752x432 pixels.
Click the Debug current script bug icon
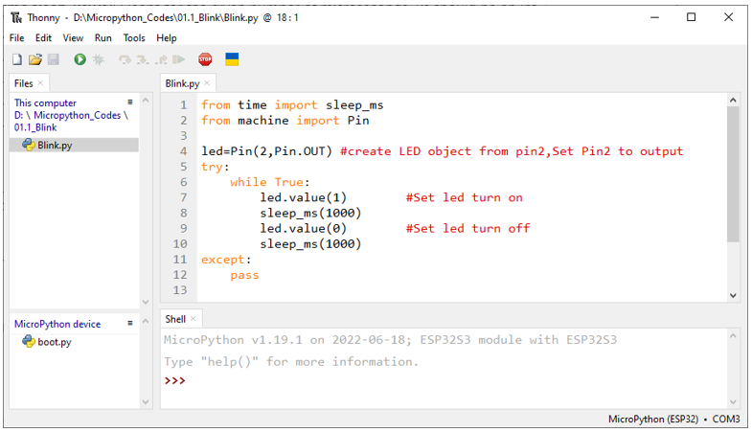point(99,59)
